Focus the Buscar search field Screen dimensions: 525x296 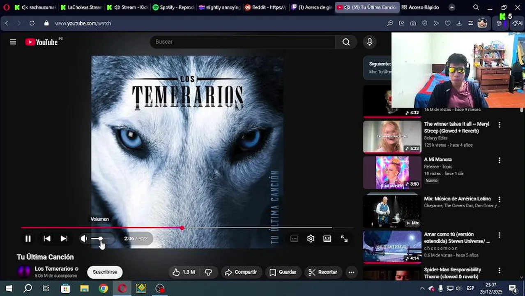(x=242, y=42)
